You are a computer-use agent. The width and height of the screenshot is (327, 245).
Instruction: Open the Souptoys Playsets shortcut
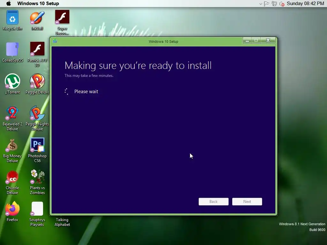(x=37, y=214)
